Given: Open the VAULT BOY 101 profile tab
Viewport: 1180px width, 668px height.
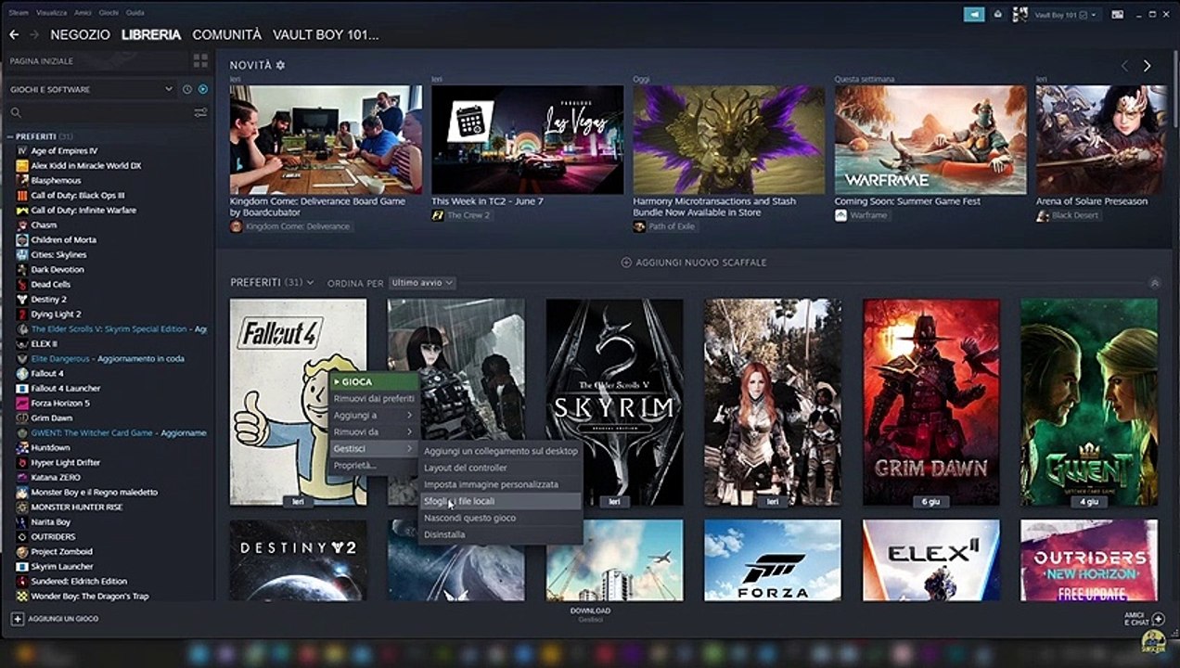Looking at the screenshot, I should 326,34.
